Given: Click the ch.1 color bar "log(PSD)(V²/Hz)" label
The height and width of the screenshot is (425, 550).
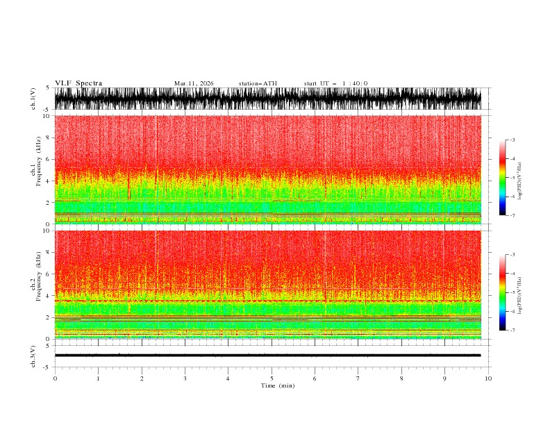Looking at the screenshot, I should 520,181.
